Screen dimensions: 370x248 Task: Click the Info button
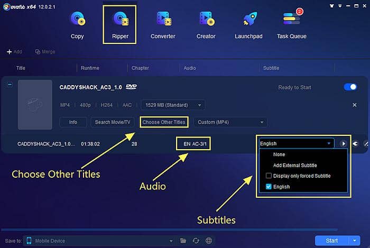[73, 122]
